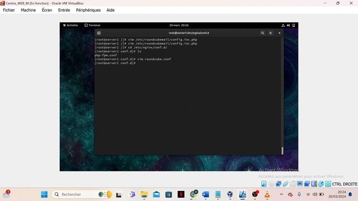Open the terminal hamburger menu

[x=271, y=33]
